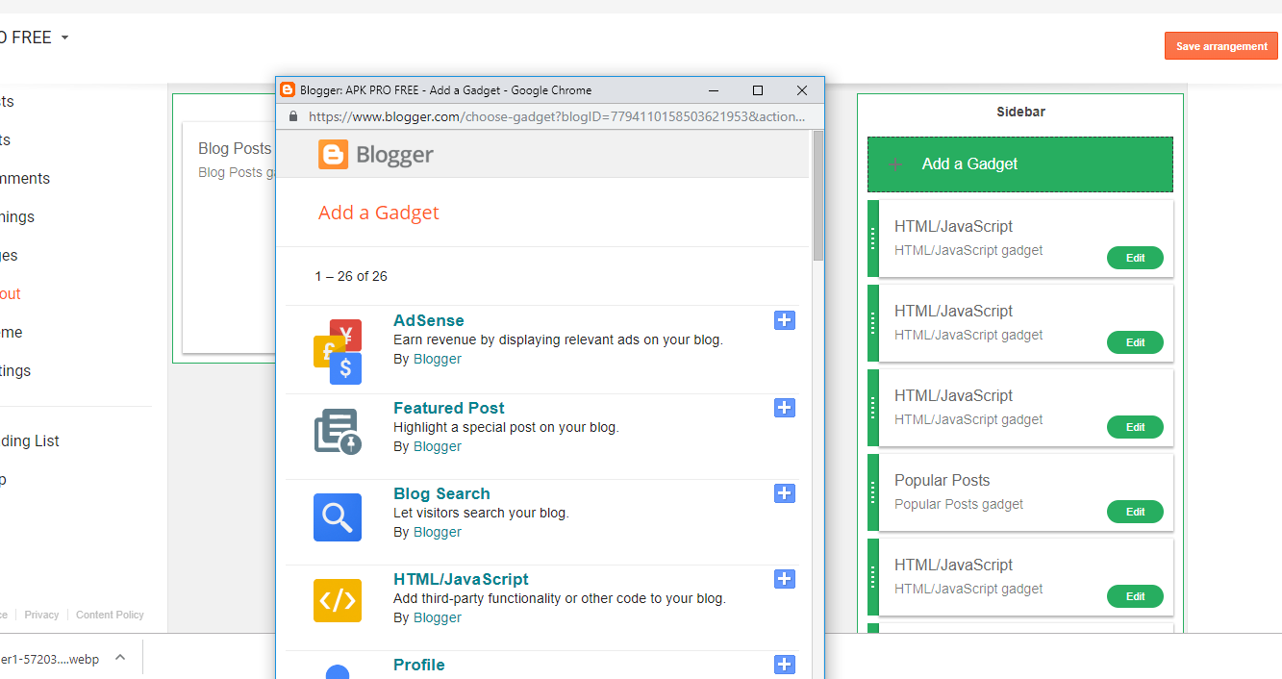Edit the Popular Posts gadget
The image size is (1282, 679).
tap(1135, 512)
